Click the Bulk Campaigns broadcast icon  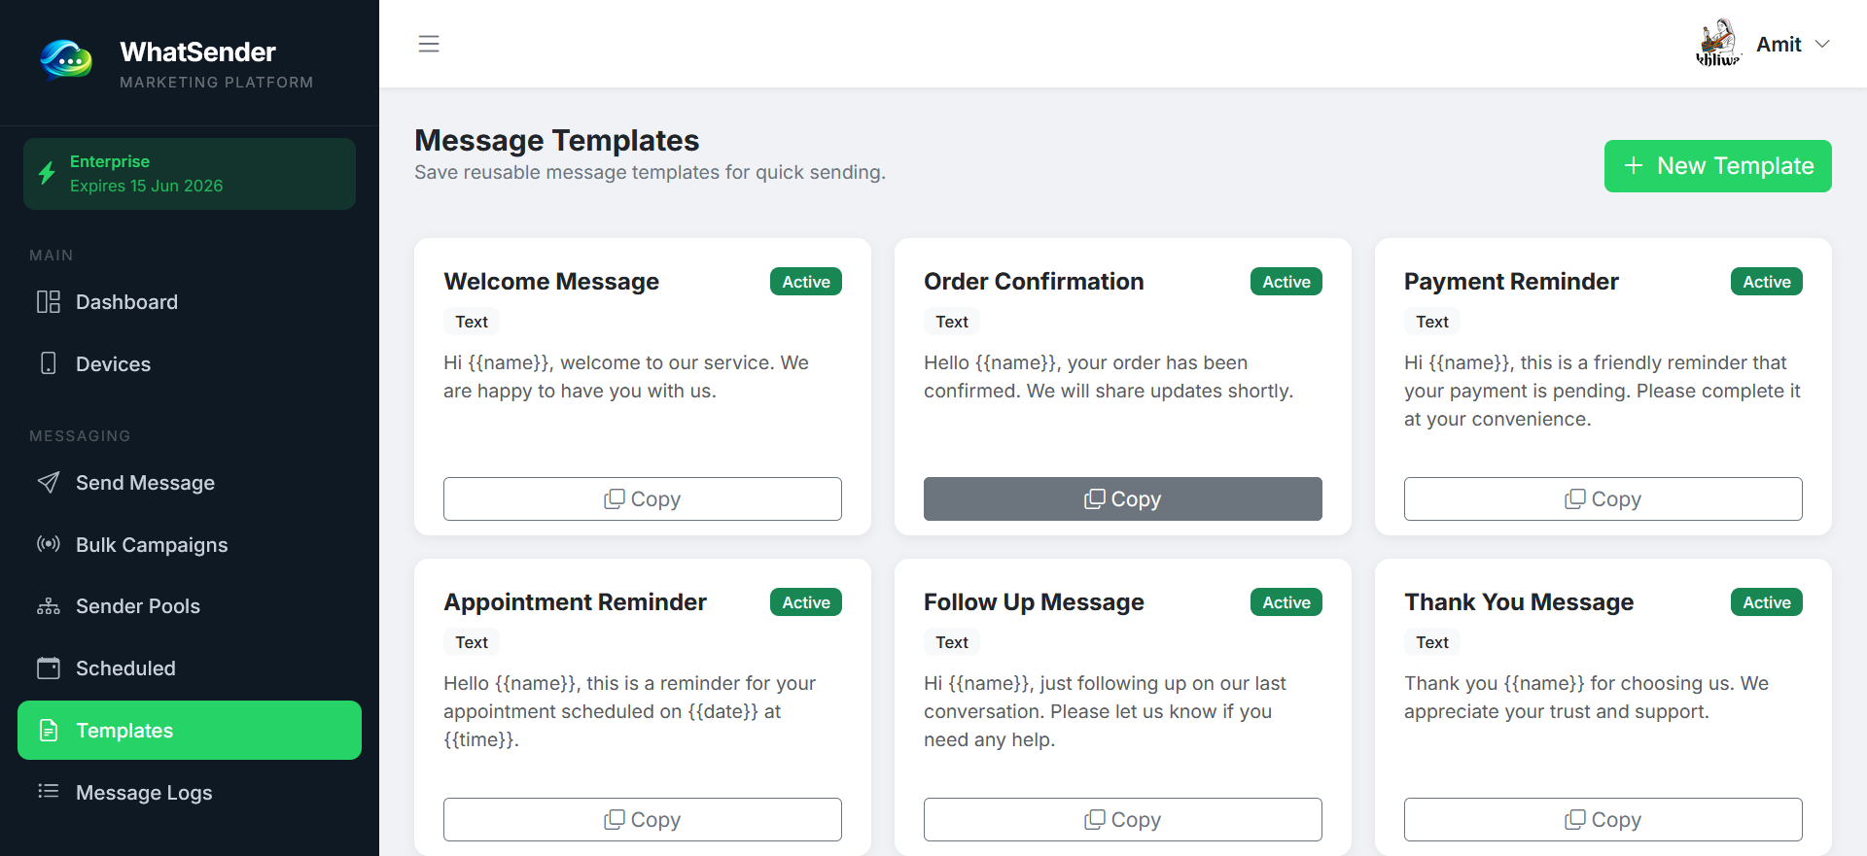coord(49,544)
